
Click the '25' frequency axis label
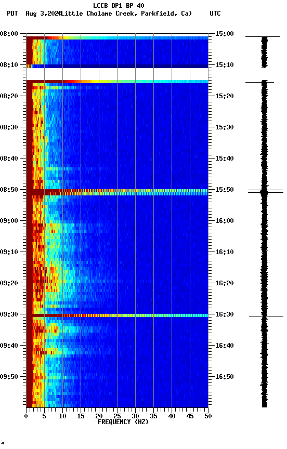(117, 416)
